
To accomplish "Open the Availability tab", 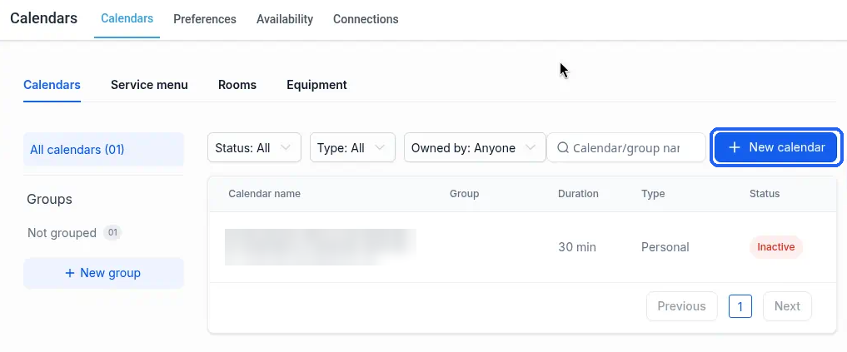I will (285, 19).
